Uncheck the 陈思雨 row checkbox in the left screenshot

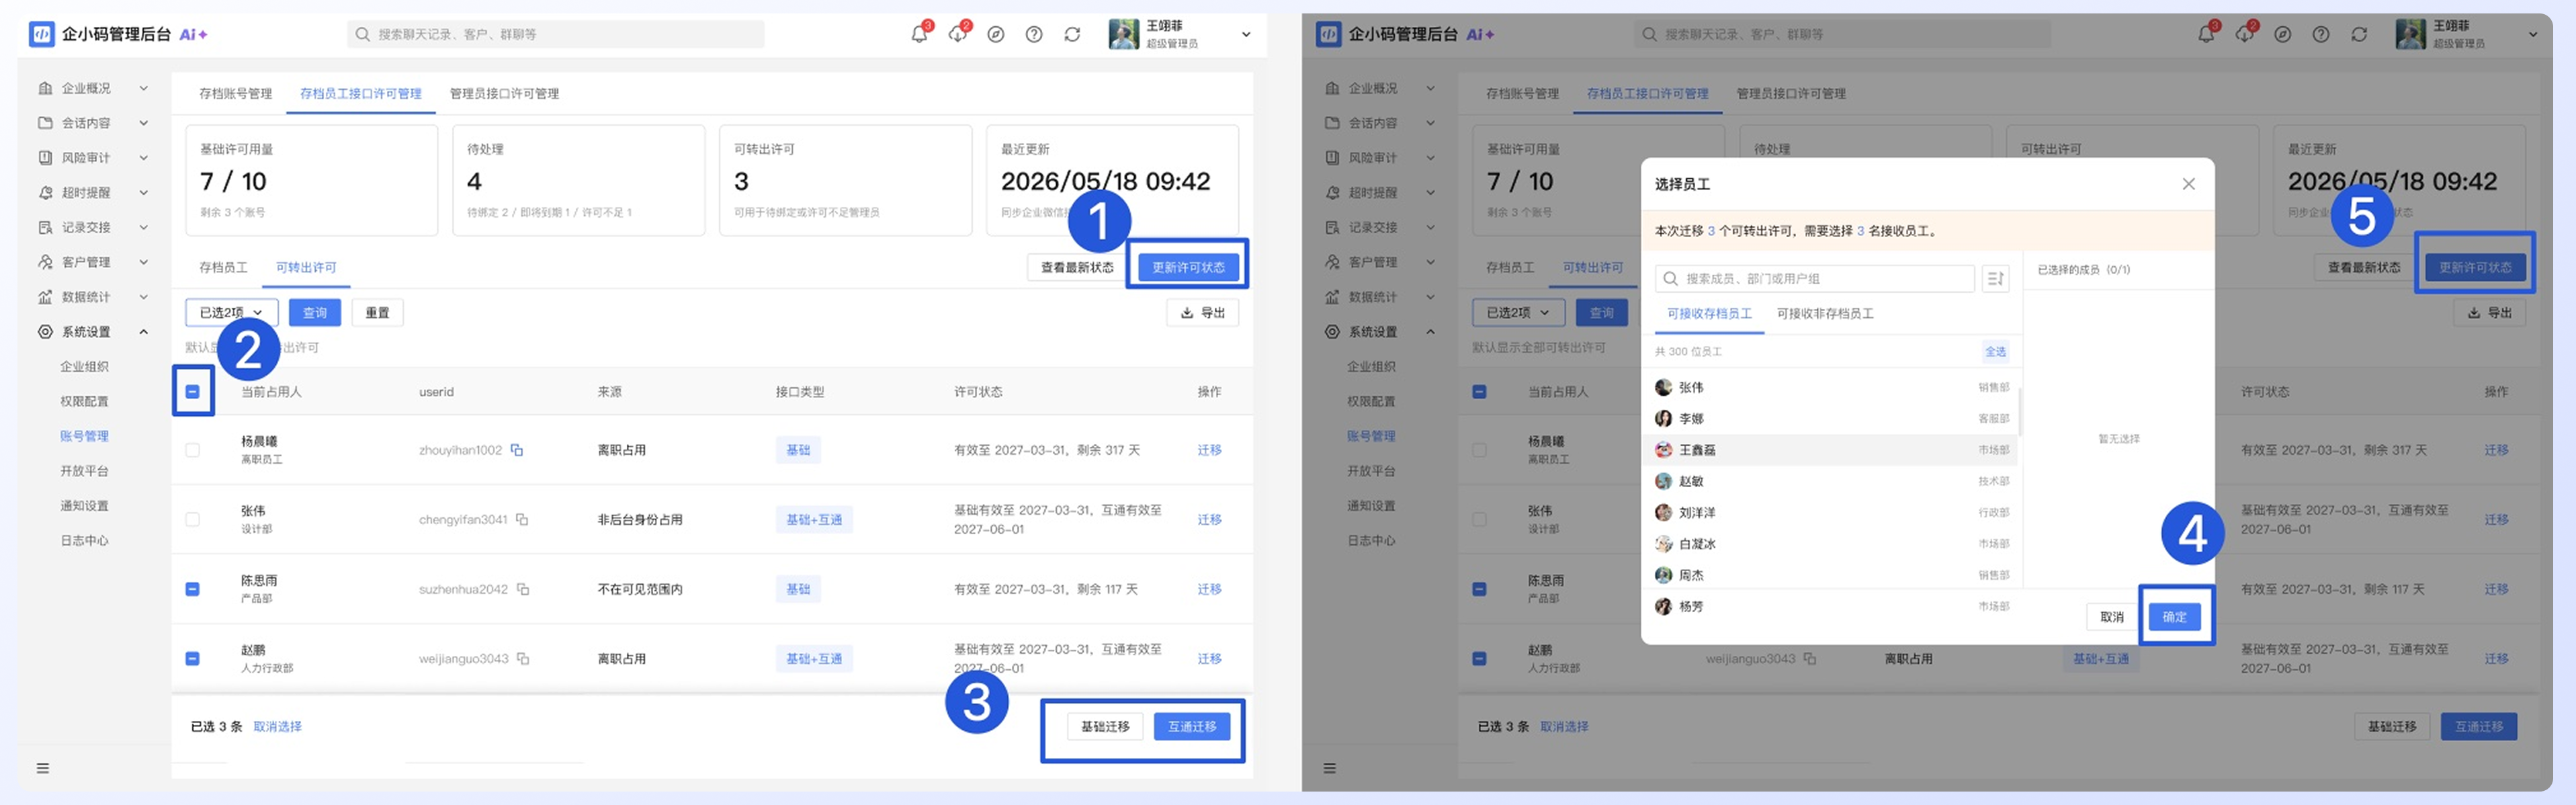193,589
